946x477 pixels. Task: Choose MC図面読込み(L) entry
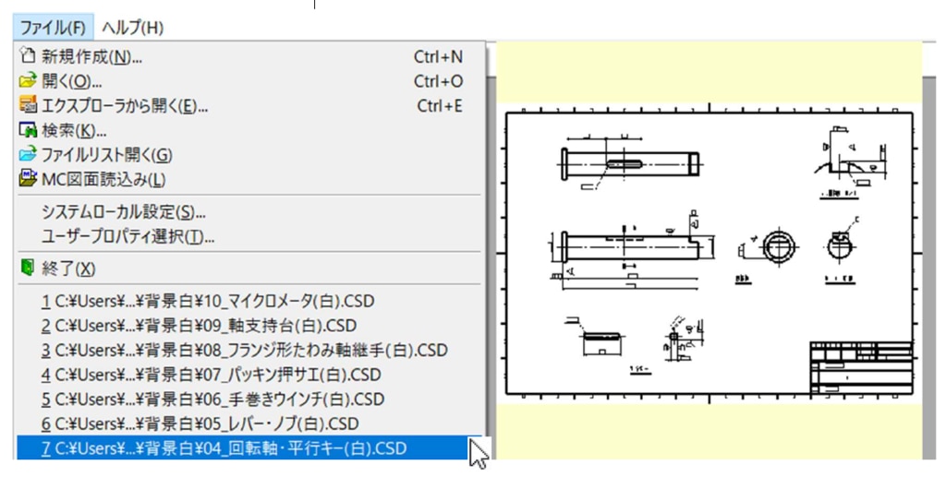249,180
